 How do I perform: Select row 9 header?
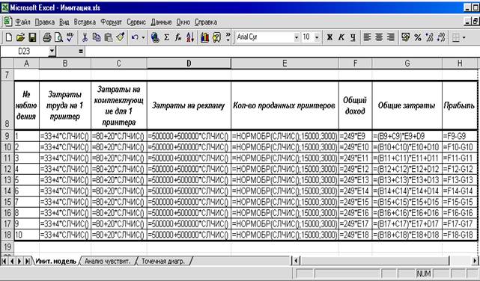click(7, 135)
